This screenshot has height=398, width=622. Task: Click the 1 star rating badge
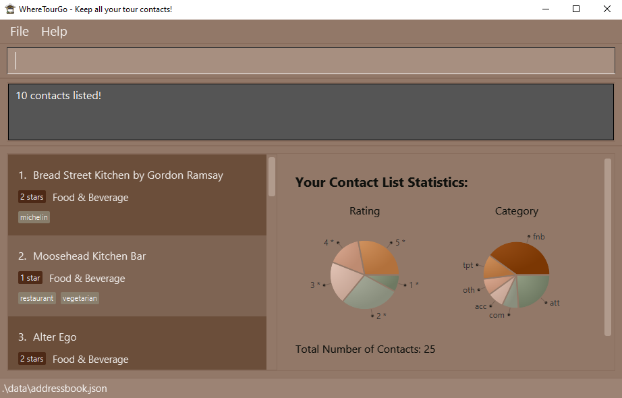coord(30,278)
